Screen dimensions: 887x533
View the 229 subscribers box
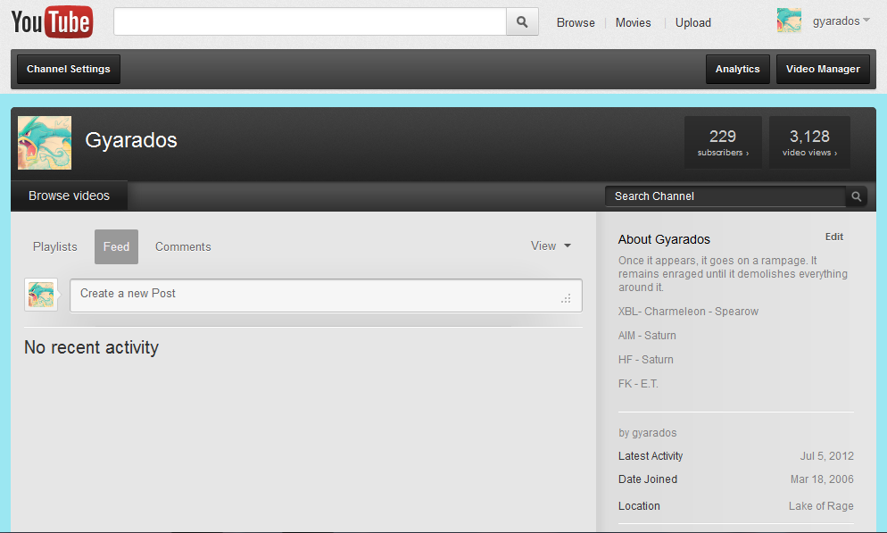click(723, 143)
